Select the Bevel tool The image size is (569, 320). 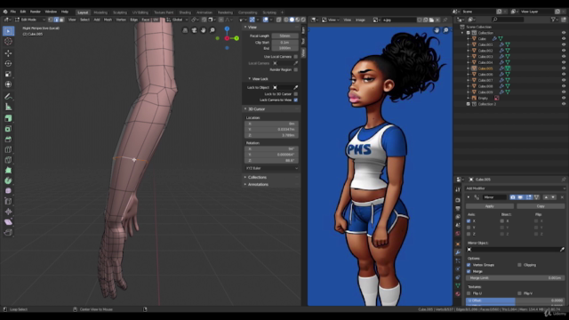point(8,140)
